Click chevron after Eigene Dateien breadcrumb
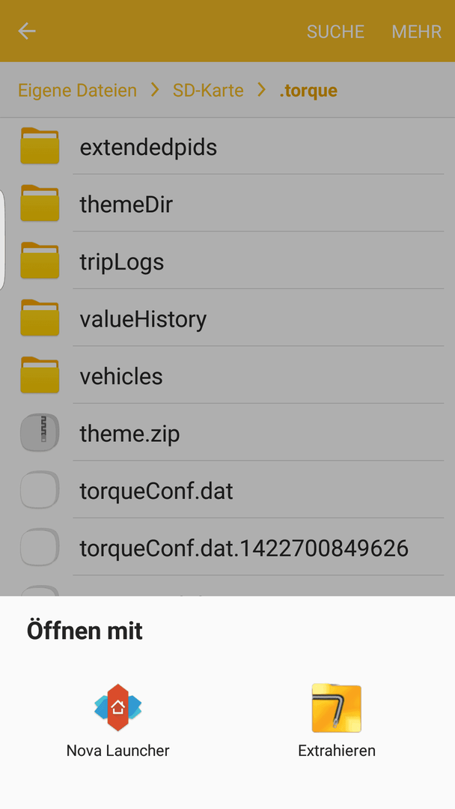Image resolution: width=455 pixels, height=809 pixels. pyautogui.click(x=155, y=91)
